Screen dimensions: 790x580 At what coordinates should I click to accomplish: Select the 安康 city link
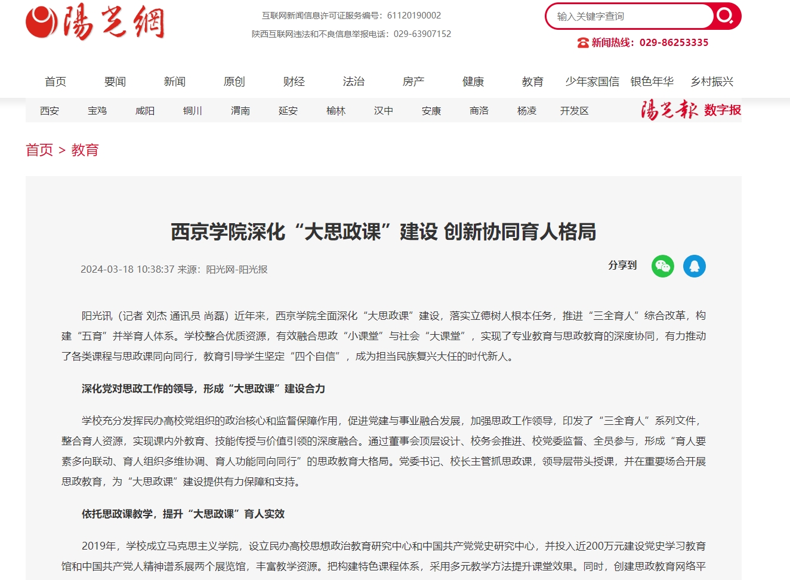431,111
